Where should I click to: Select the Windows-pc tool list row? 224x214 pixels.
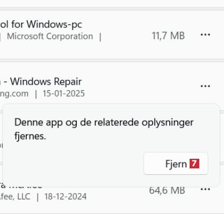112,34
